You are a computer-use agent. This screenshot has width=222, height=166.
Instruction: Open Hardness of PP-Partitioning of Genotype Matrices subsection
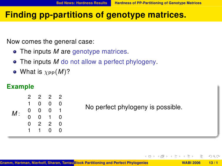pos(158,3)
